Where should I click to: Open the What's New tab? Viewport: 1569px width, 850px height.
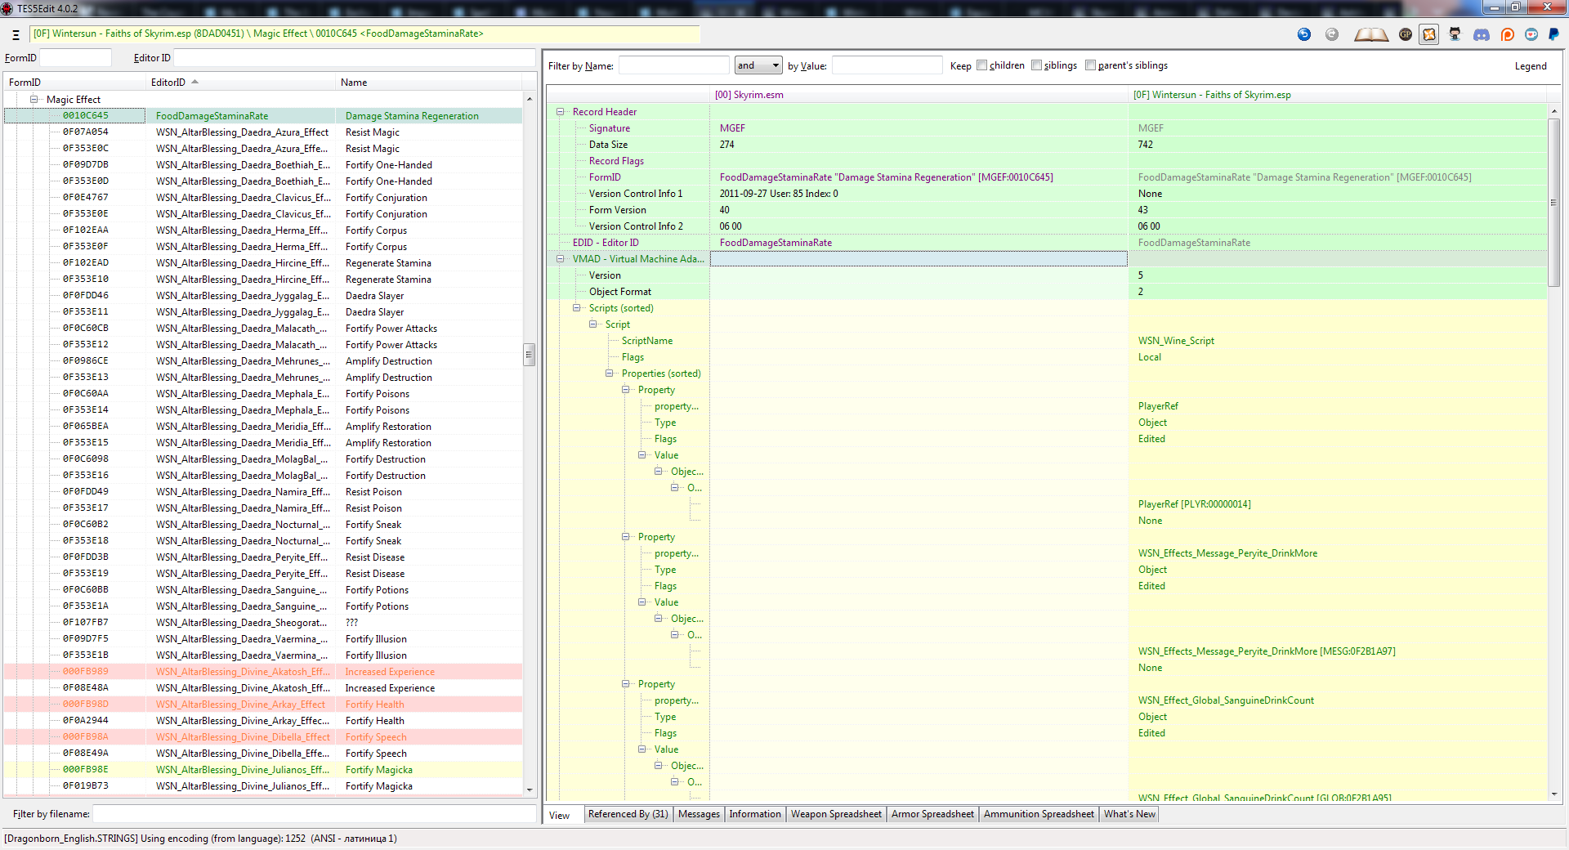(1129, 814)
